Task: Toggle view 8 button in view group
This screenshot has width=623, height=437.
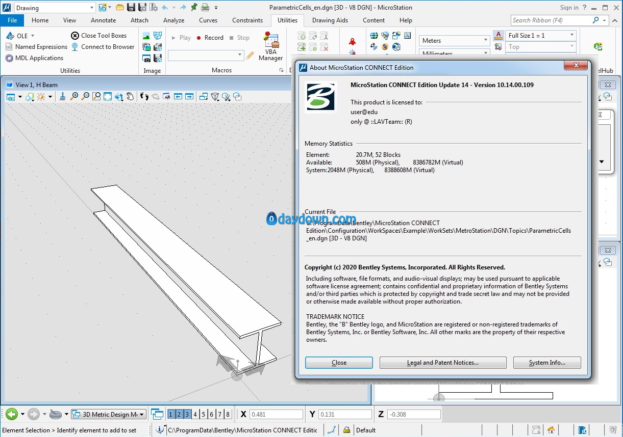Action: [x=228, y=414]
